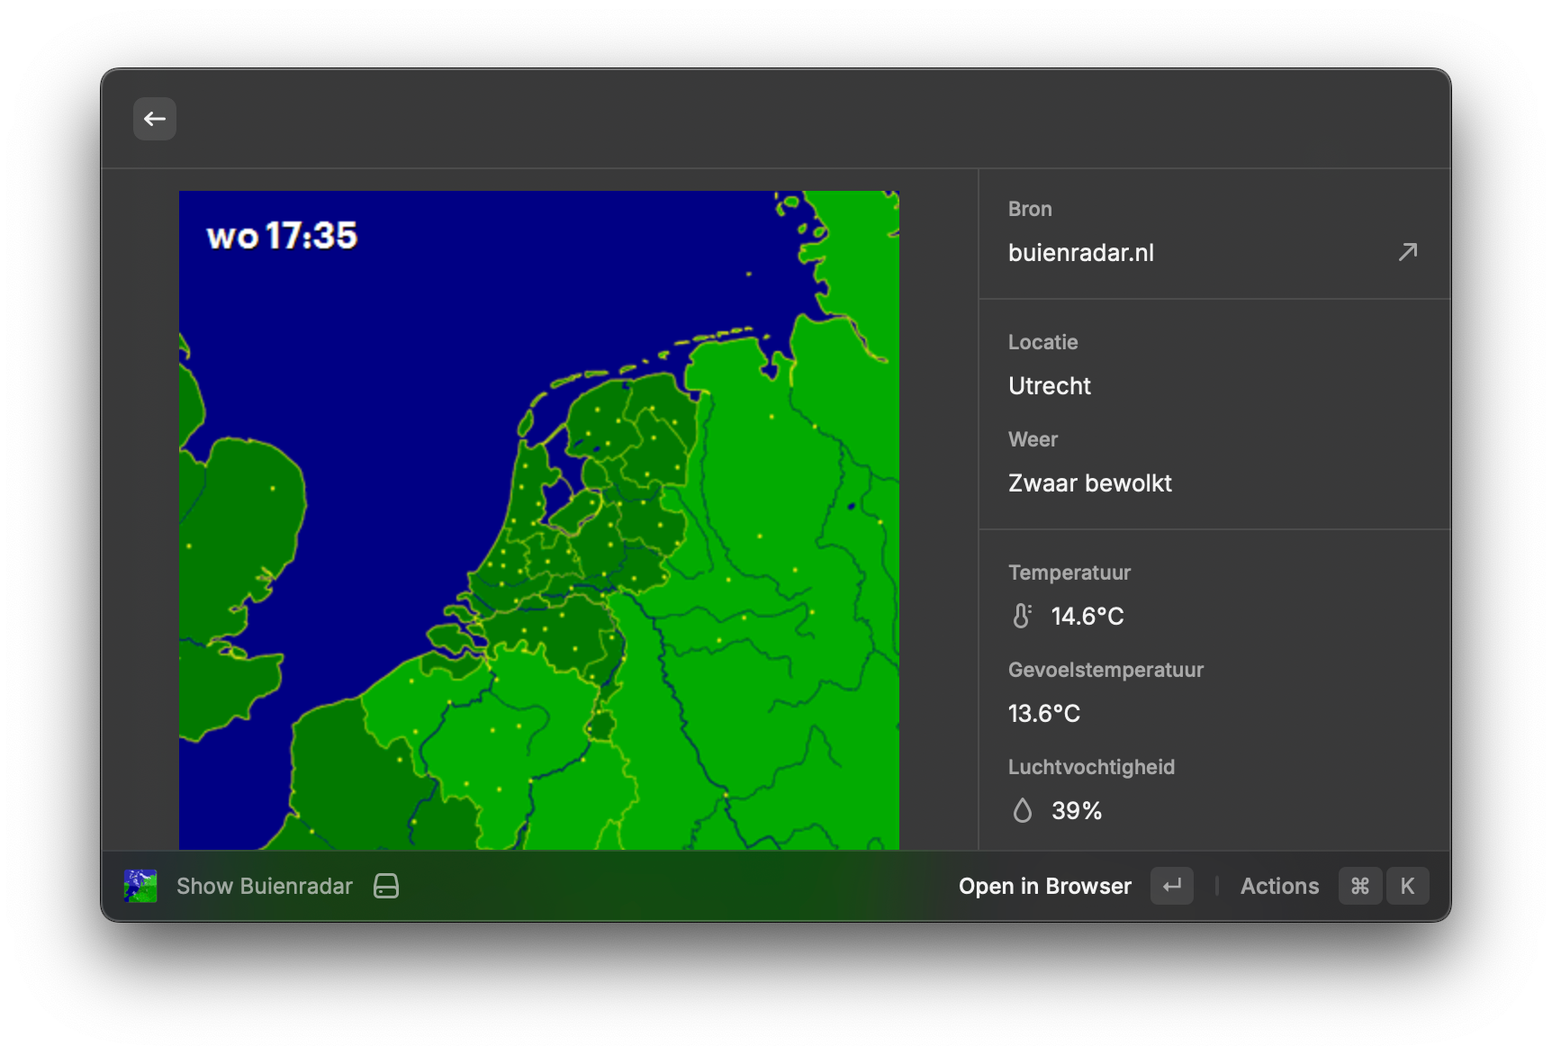Screen dimensions: 1552x1055
Task: Click the thermometer icon next to 14.6°C
Action: (x=1022, y=616)
